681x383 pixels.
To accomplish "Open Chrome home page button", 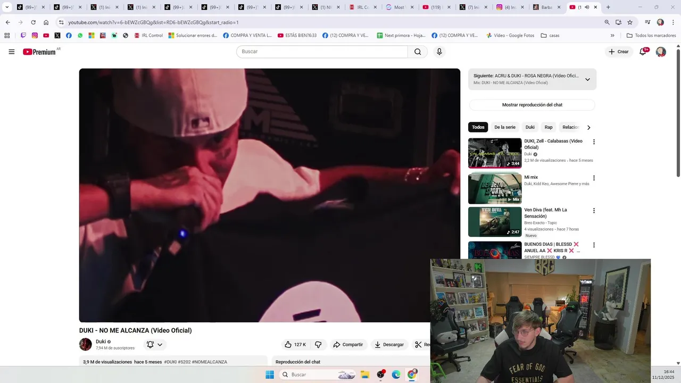I will 46,22.
